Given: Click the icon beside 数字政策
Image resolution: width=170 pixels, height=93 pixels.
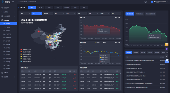Looking at the screenshot, I should tap(4, 44).
